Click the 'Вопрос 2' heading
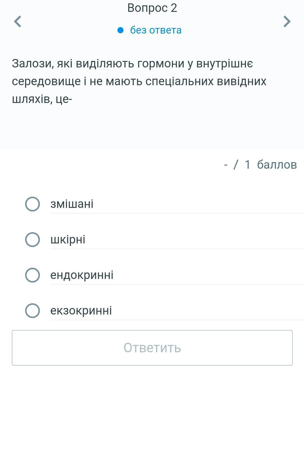This screenshot has height=462, width=304. tap(152, 8)
